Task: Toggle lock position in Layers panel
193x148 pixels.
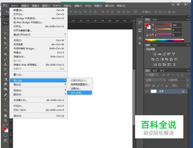Action: [162, 86]
